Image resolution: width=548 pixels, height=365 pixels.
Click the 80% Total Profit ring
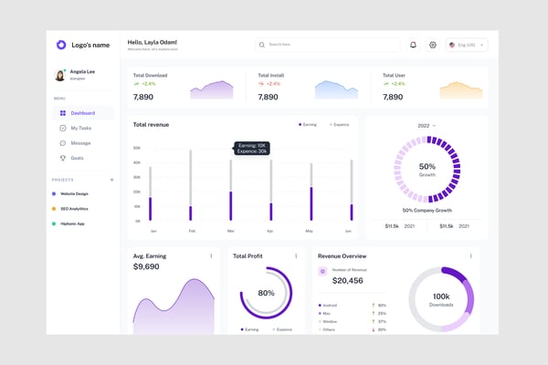[x=266, y=293]
